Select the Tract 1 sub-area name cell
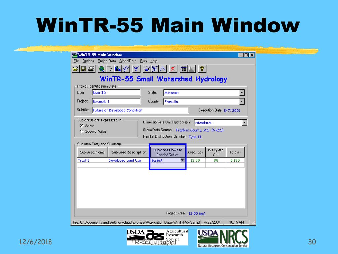338x254 pixels. 92,160
